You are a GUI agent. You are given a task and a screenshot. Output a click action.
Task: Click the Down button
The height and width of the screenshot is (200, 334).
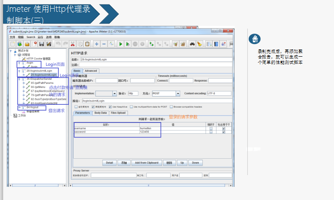[x=195, y=163]
